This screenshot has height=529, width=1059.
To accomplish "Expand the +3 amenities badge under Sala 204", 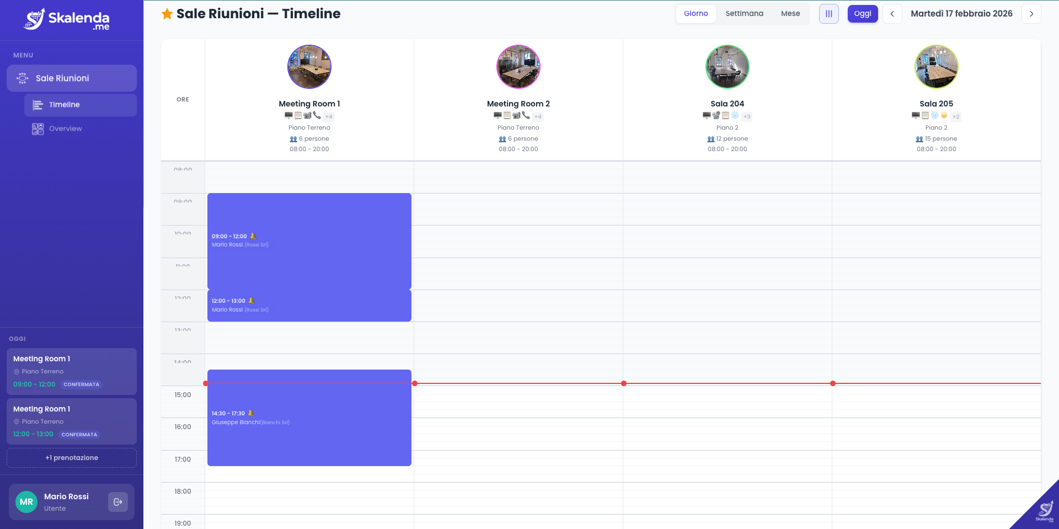I will (x=746, y=116).
